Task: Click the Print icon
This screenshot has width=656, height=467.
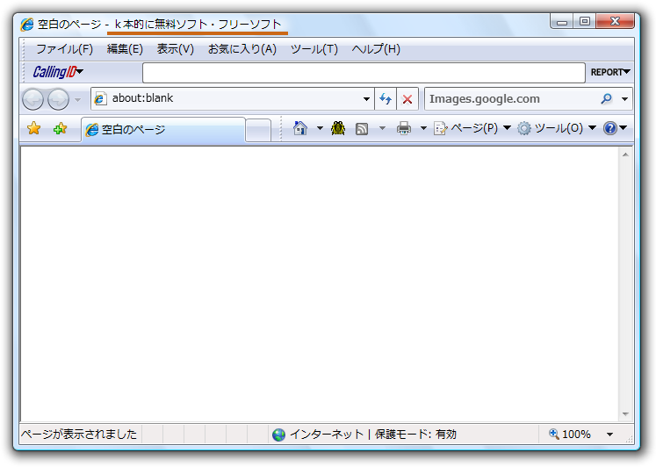Action: click(404, 129)
